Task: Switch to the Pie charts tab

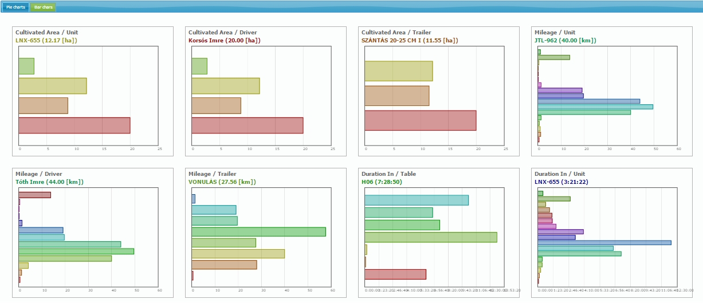Action: pos(15,7)
